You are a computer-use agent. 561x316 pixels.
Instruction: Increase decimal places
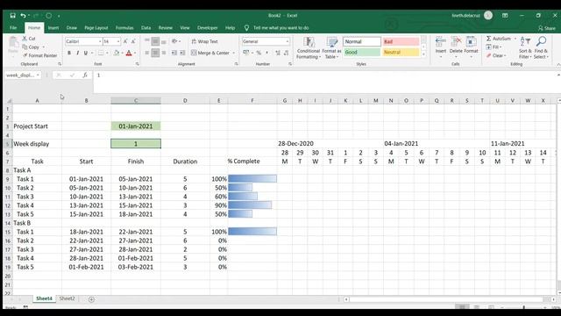click(x=278, y=53)
